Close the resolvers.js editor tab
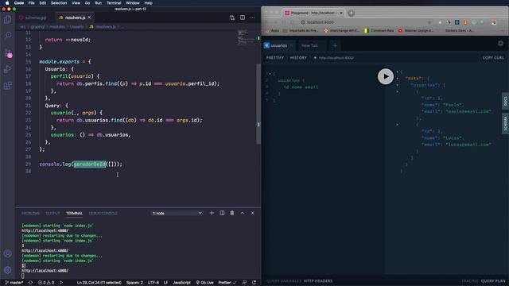 [x=90, y=17]
